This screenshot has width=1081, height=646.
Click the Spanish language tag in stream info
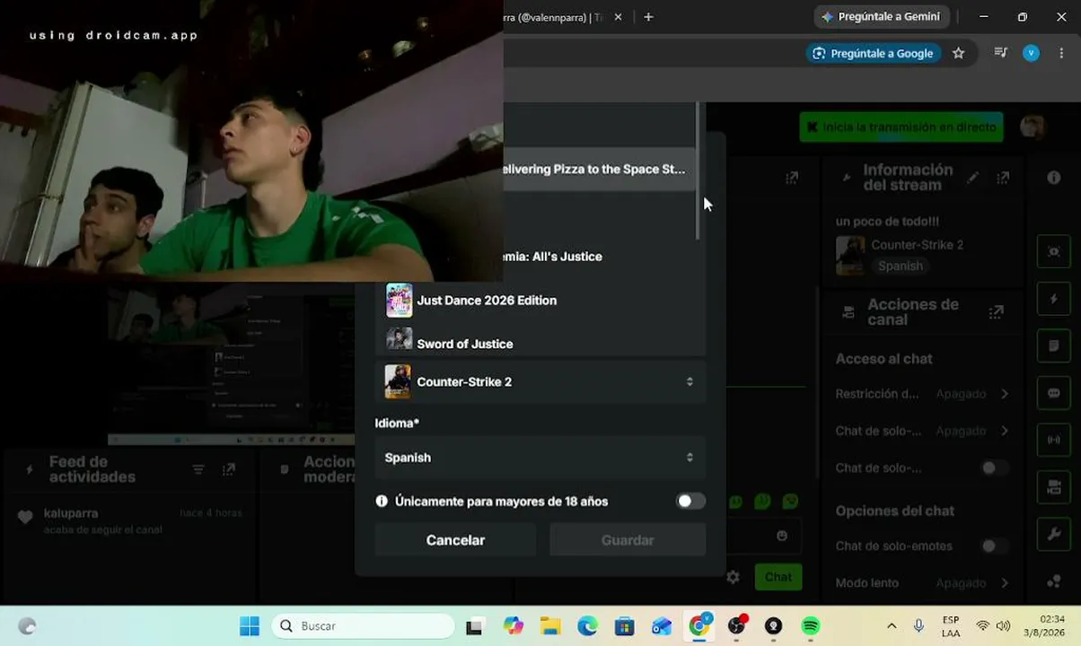901,266
